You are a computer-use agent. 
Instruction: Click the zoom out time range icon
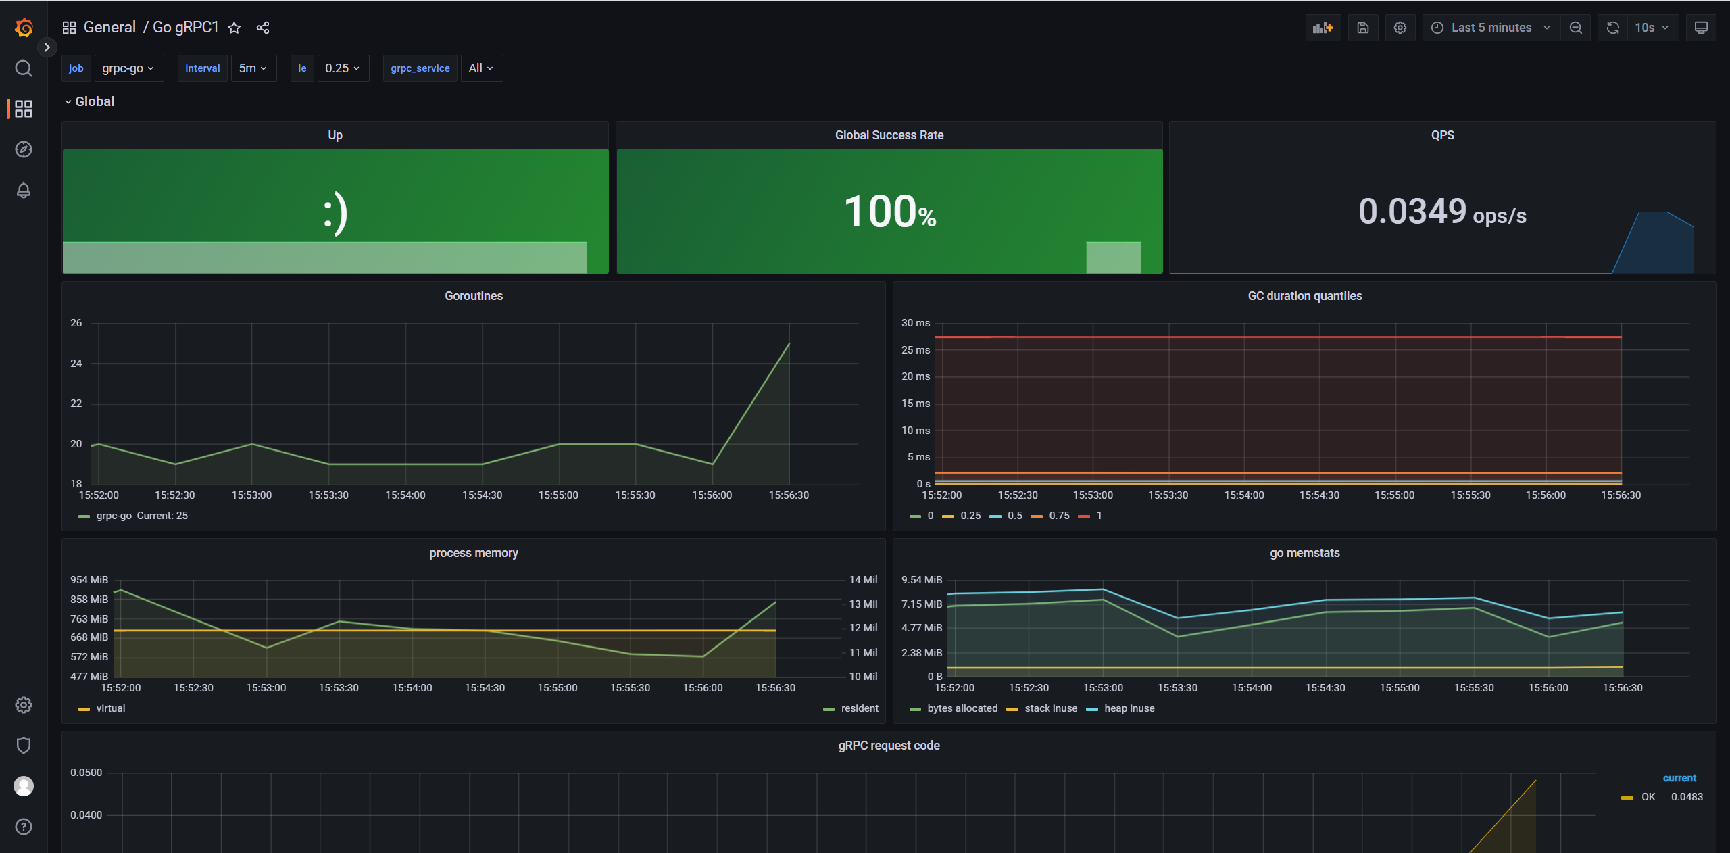click(x=1576, y=28)
